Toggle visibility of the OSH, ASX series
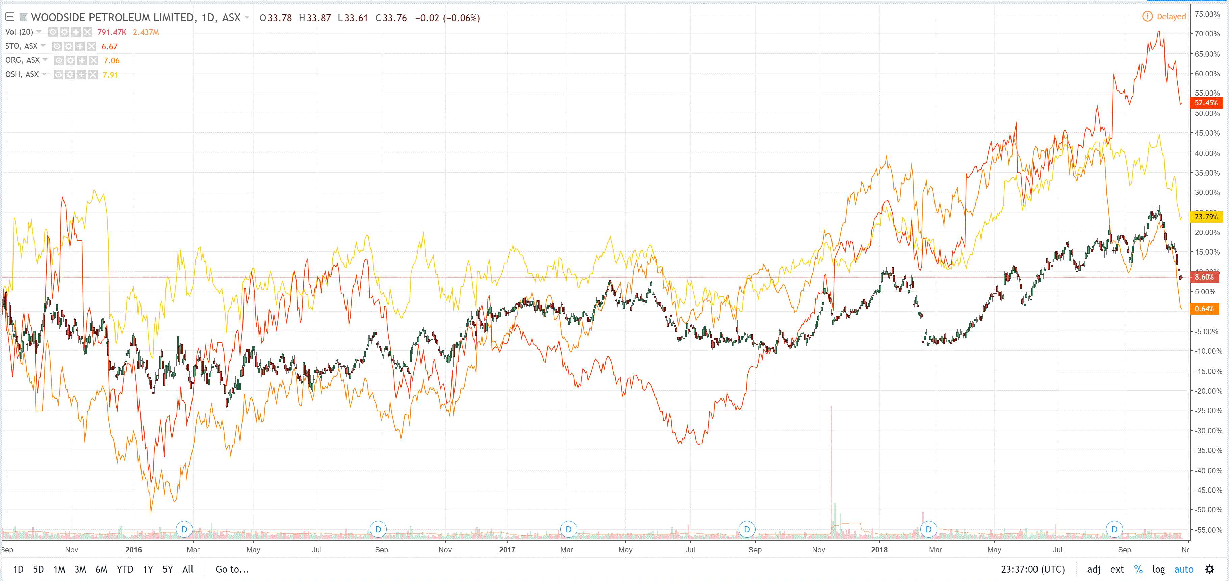 point(58,74)
